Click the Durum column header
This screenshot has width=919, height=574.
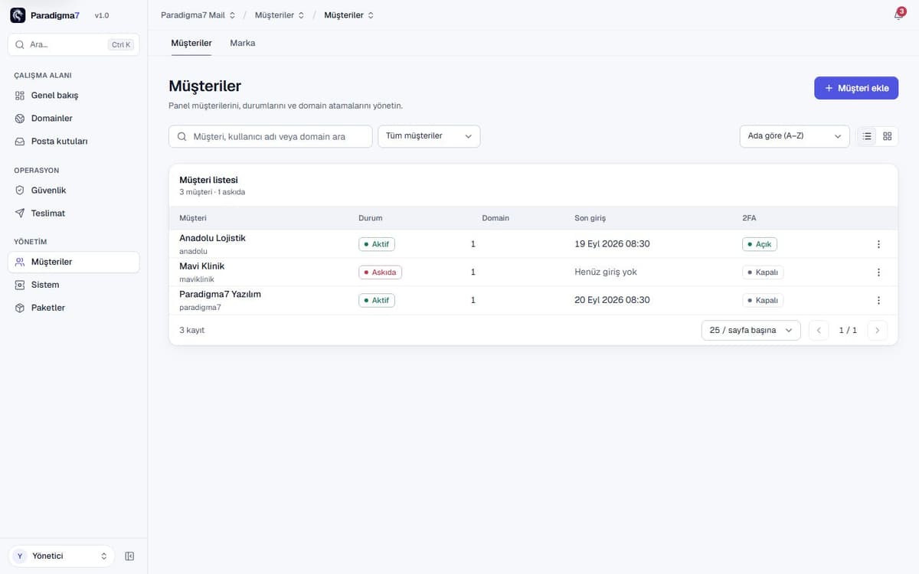tap(371, 218)
